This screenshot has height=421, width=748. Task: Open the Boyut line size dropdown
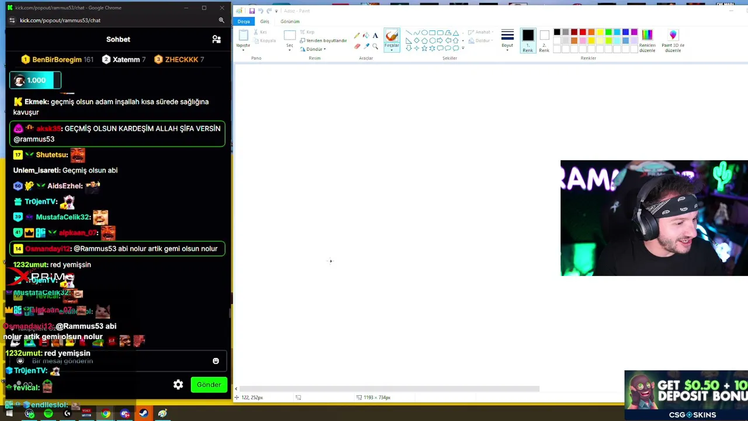coord(507,40)
